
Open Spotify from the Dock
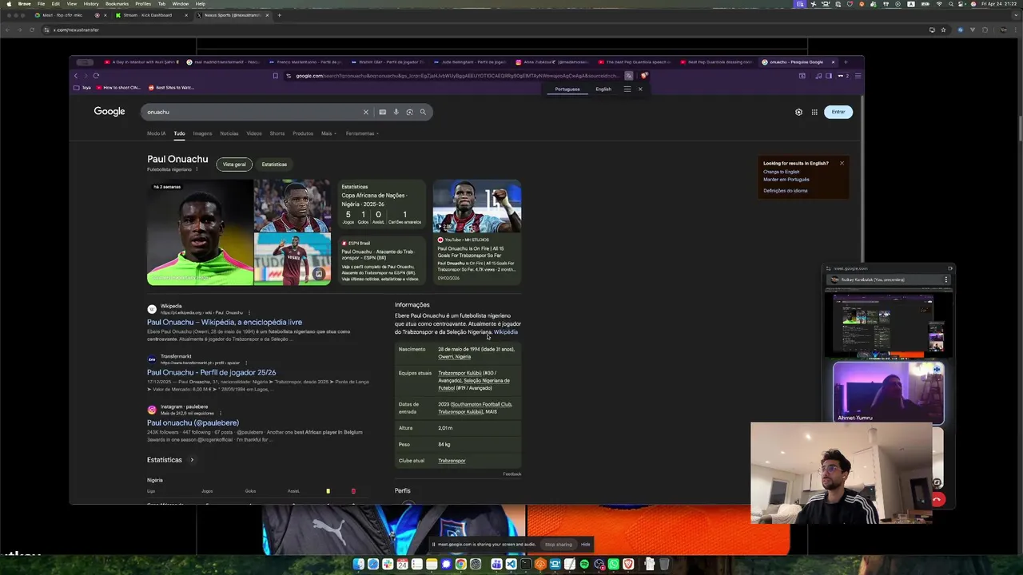(584, 565)
